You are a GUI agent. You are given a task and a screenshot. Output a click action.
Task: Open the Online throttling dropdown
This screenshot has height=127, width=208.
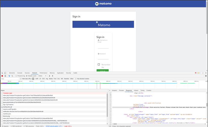42,76
